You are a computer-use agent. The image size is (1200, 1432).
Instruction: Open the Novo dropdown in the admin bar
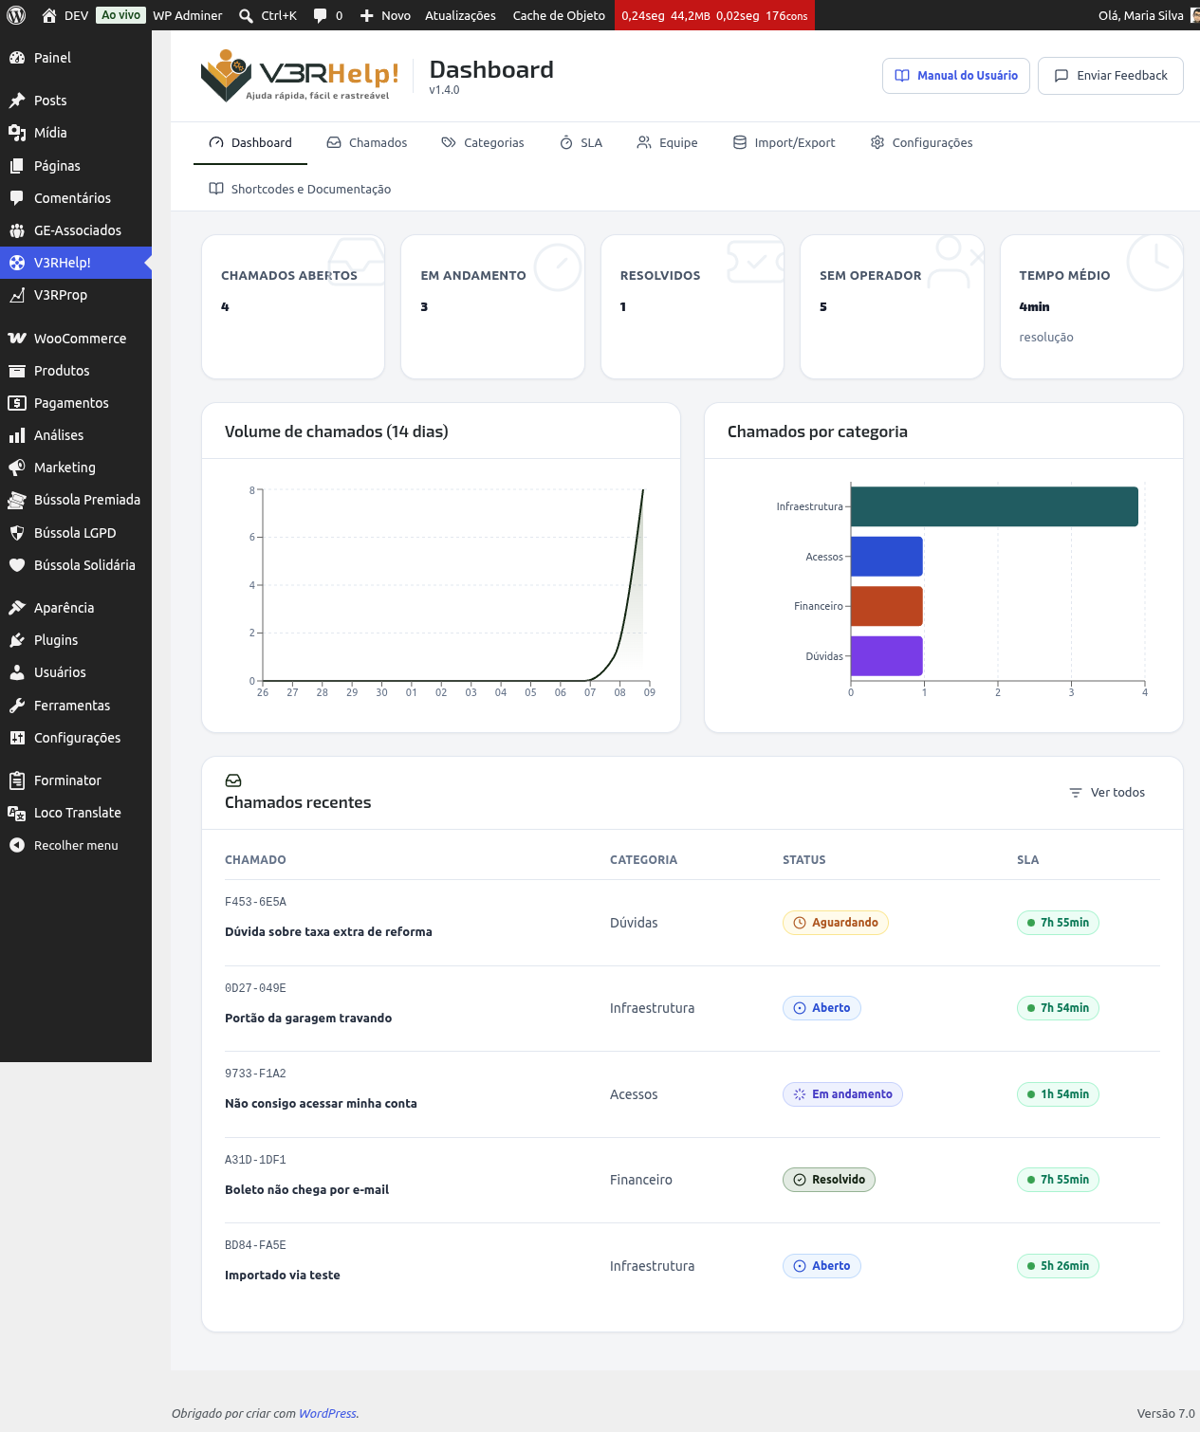coord(385,15)
